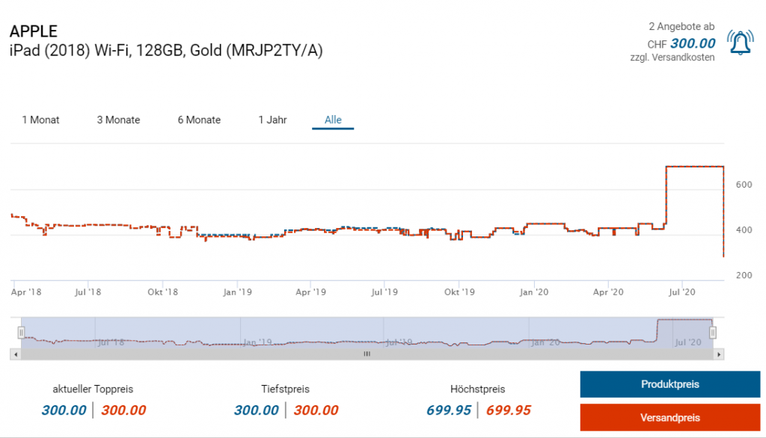The height and width of the screenshot is (438, 766).
Task: Click the CHF 300.00 offer price
Action: (x=692, y=43)
